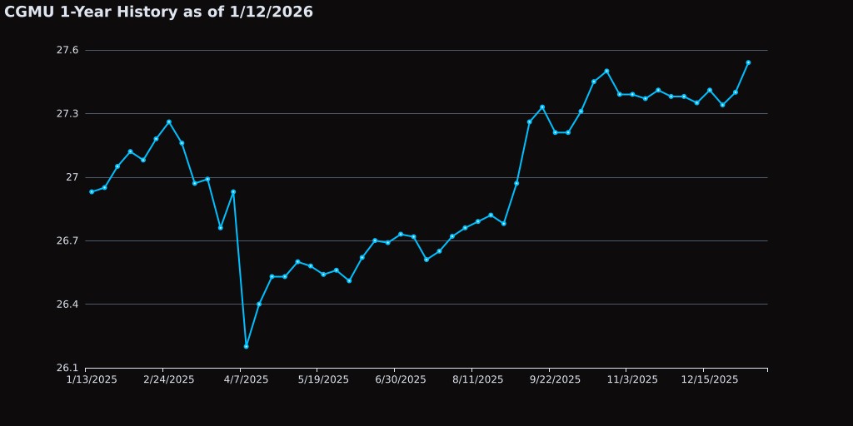This screenshot has height=426, width=853.
Task: Click the 27.3 y-axis label
Action: coord(67,113)
